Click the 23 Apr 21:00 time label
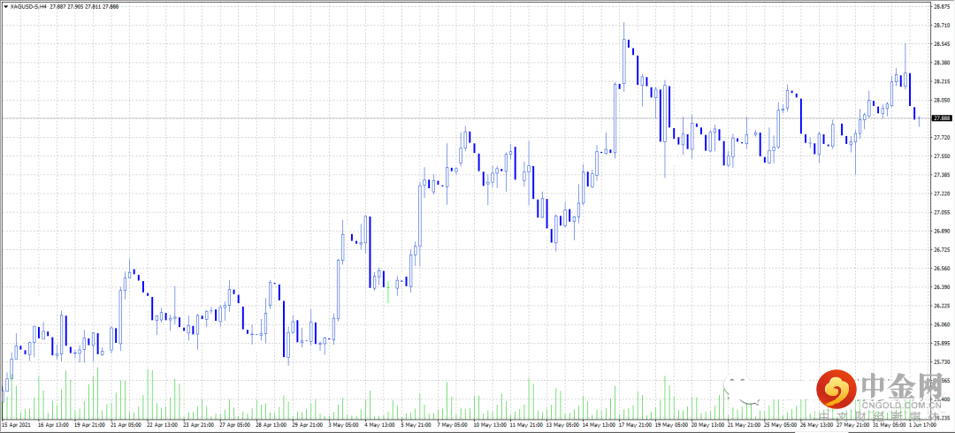955x433 pixels. click(x=200, y=424)
